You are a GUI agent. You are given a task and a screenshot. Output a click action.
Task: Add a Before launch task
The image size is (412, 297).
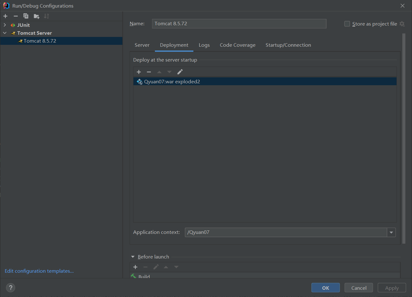click(135, 267)
